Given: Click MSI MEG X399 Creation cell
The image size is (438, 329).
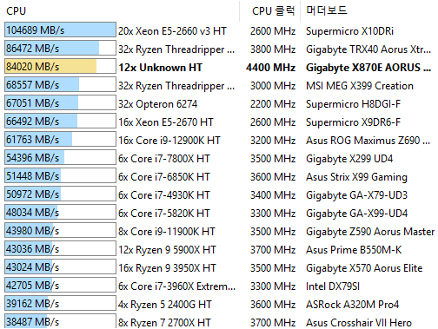Looking at the screenshot, I should [360, 86].
